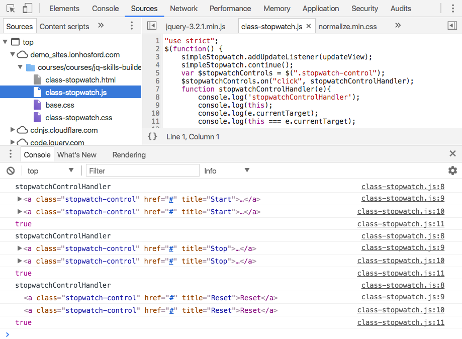Expand code.jquery.com tree node

13,142
